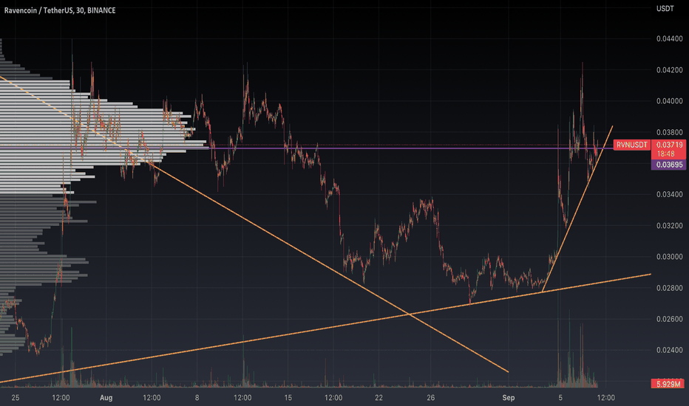Click the USDT currency label
The height and width of the screenshot is (406, 689).
[665, 8]
